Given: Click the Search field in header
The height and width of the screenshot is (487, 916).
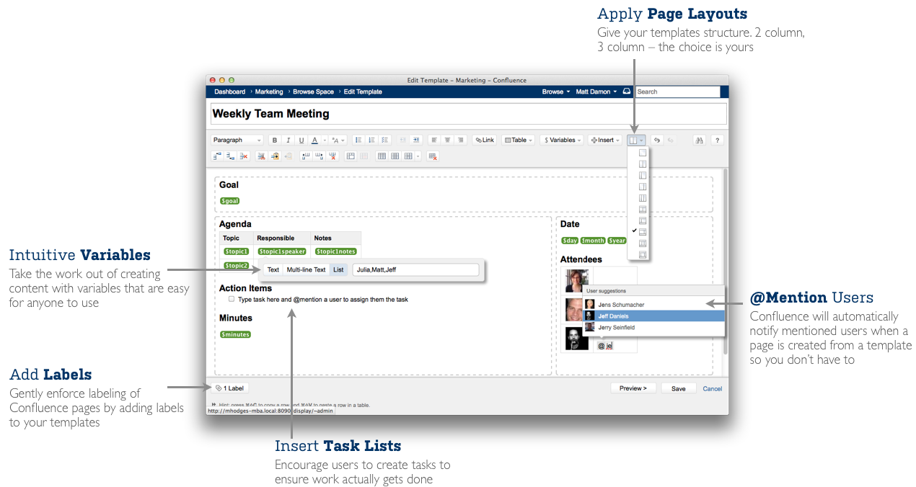Looking at the screenshot, I should (677, 91).
